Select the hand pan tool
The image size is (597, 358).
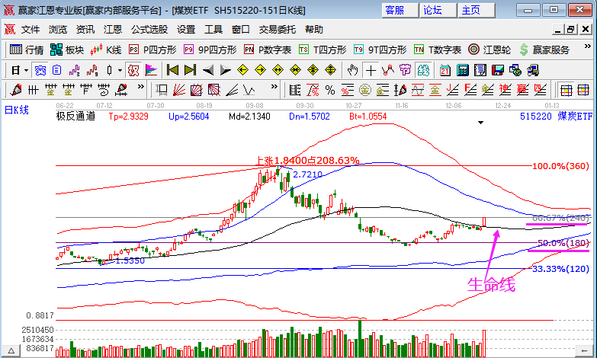click(x=352, y=70)
